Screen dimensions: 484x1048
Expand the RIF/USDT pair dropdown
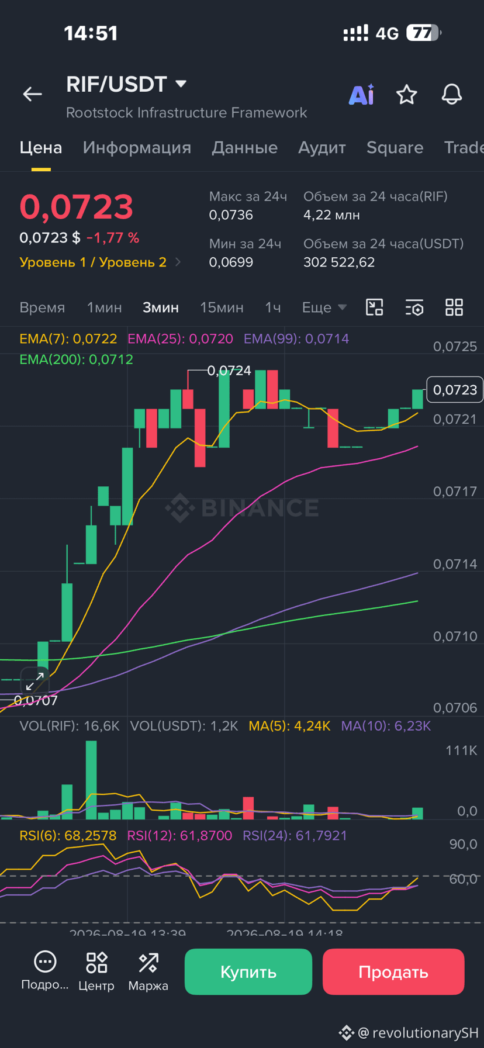click(x=181, y=84)
